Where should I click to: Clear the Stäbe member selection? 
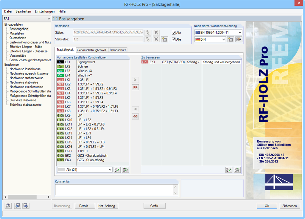156,33
